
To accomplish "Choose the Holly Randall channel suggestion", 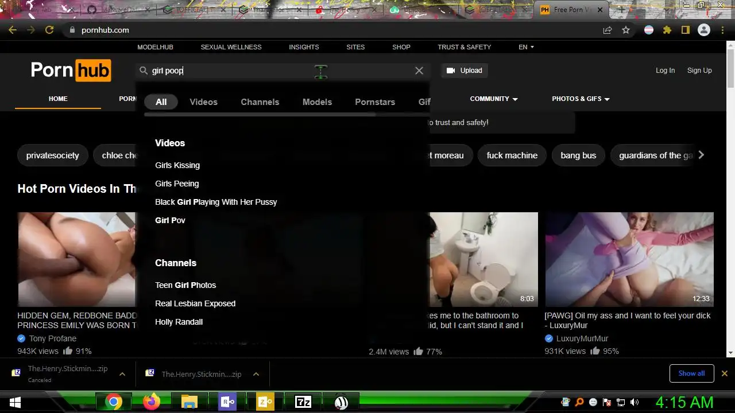I will click(x=179, y=322).
